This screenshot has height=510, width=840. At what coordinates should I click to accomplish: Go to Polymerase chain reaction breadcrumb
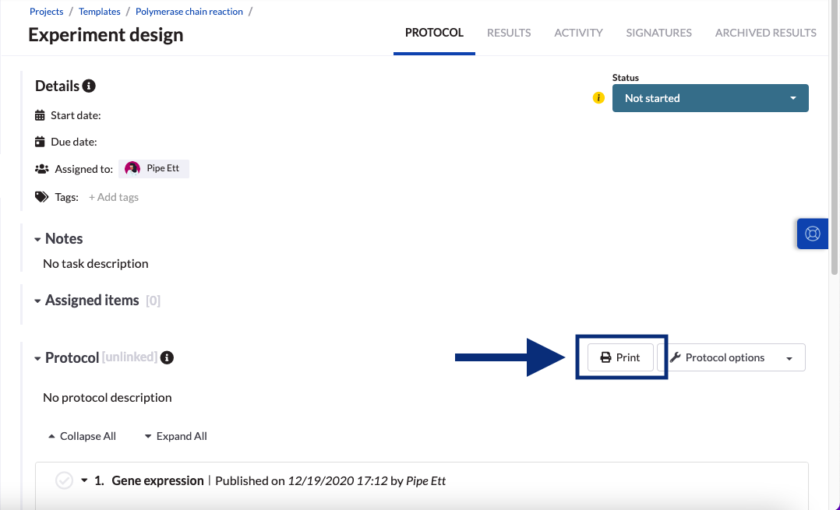(189, 12)
